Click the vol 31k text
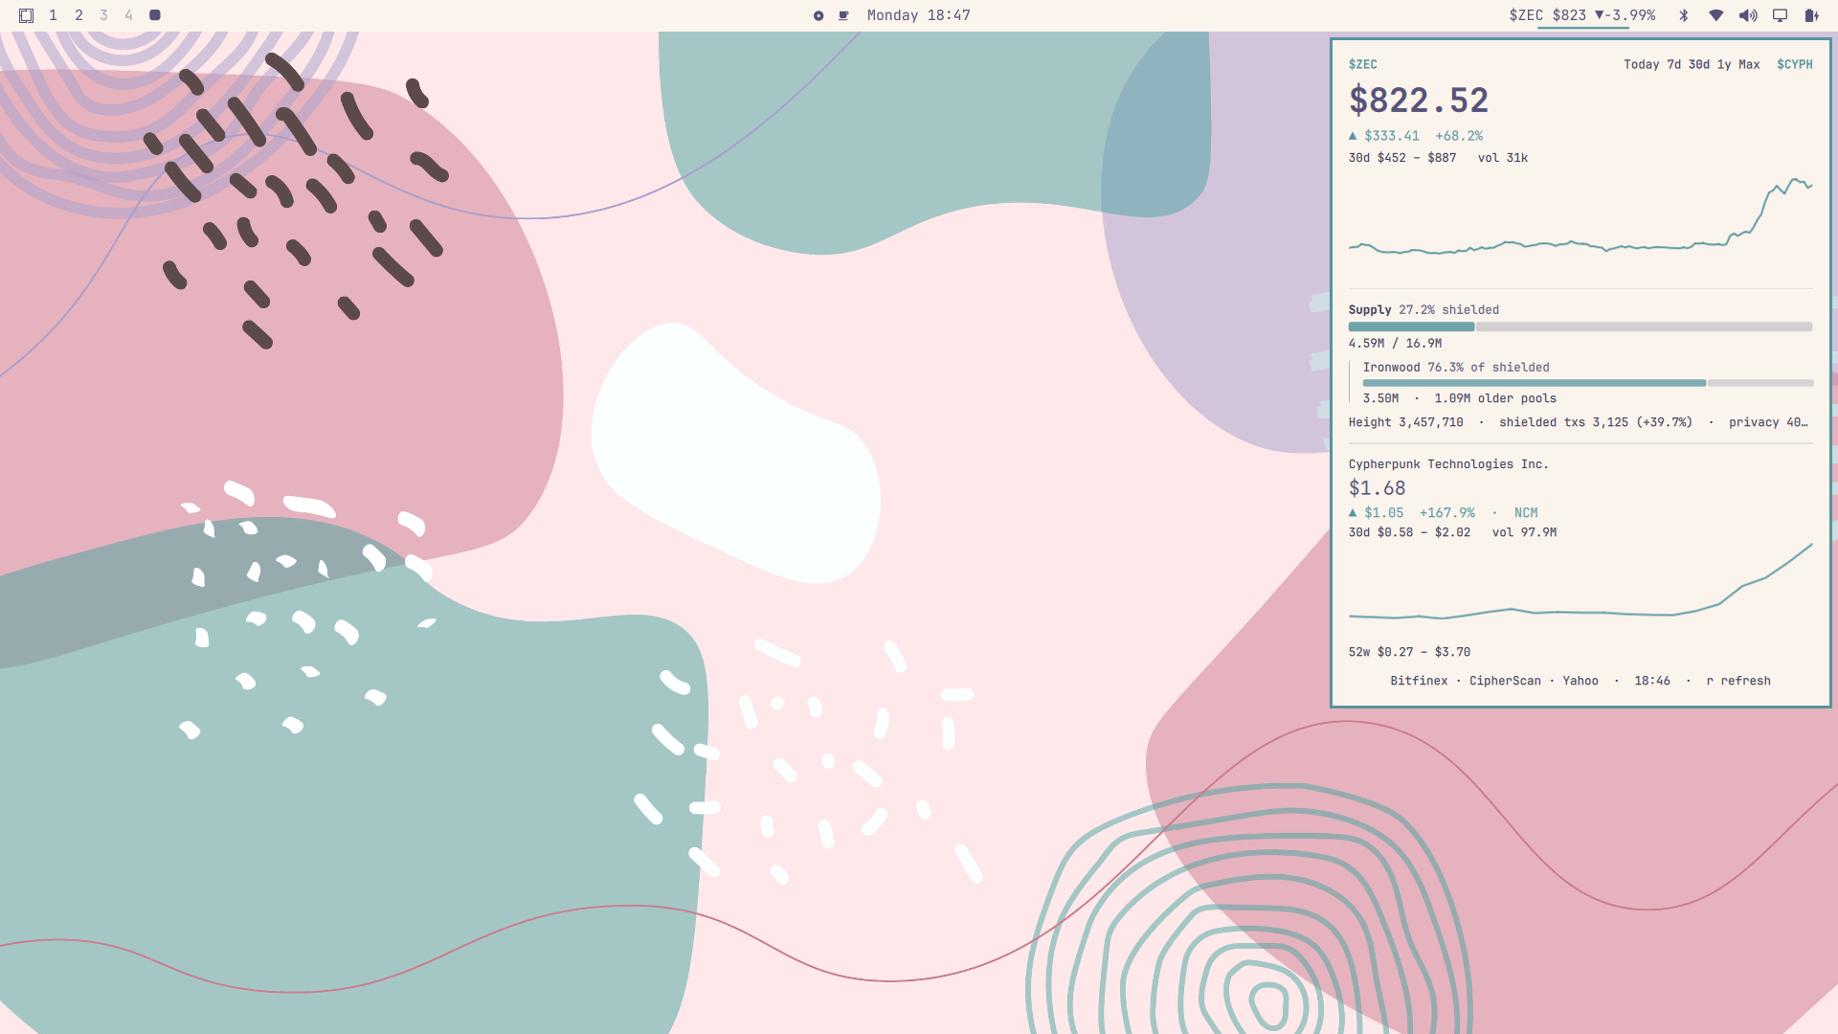 (1503, 158)
